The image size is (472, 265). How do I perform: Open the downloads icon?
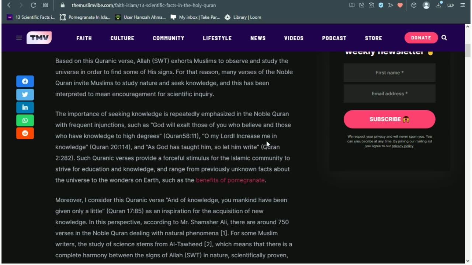coord(438,5)
